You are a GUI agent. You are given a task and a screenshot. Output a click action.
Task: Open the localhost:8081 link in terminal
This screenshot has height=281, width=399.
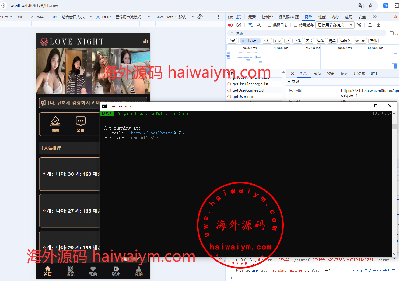point(158,133)
